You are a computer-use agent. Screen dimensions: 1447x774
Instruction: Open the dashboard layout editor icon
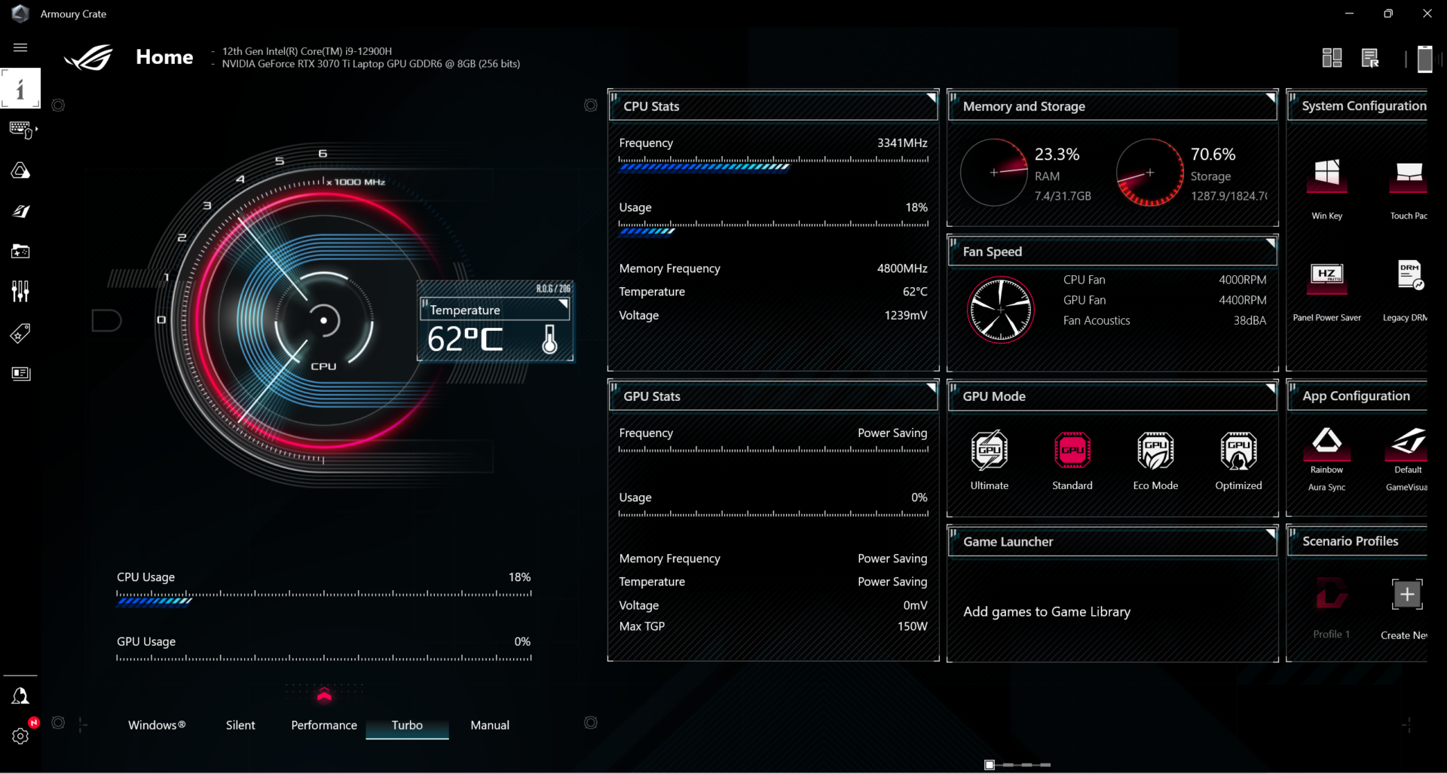point(1332,57)
